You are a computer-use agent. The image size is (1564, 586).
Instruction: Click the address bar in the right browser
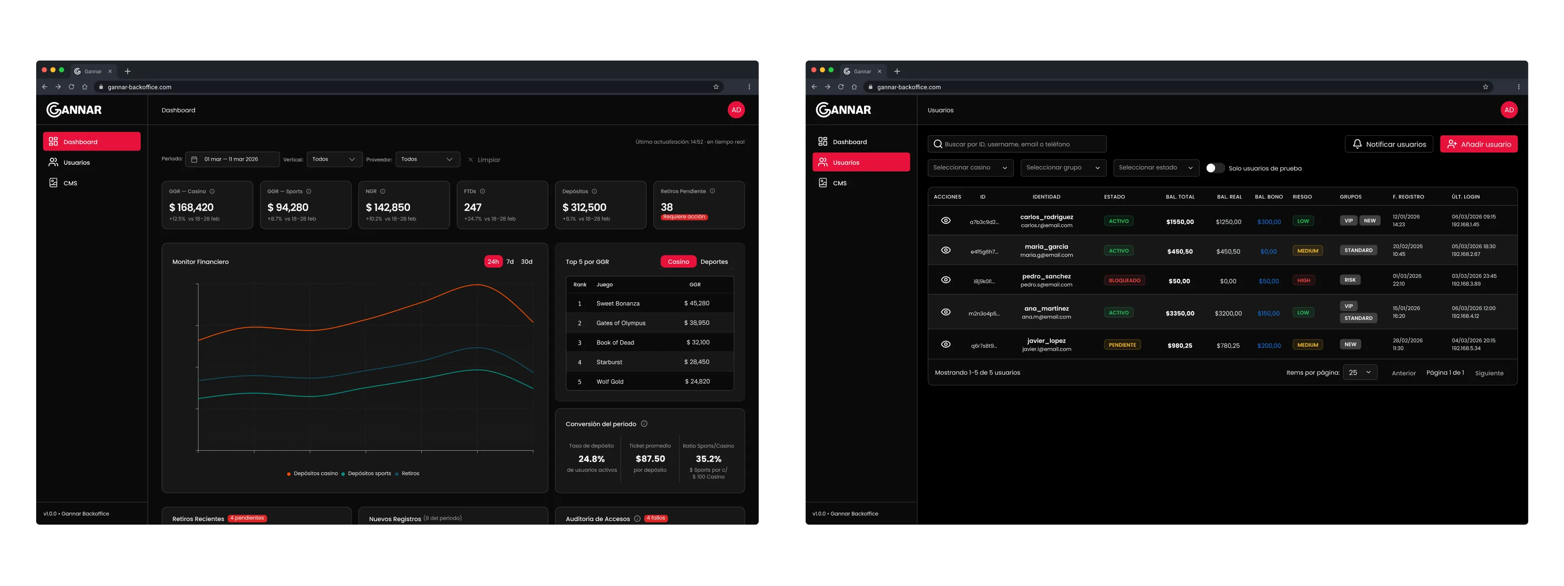[1178, 87]
